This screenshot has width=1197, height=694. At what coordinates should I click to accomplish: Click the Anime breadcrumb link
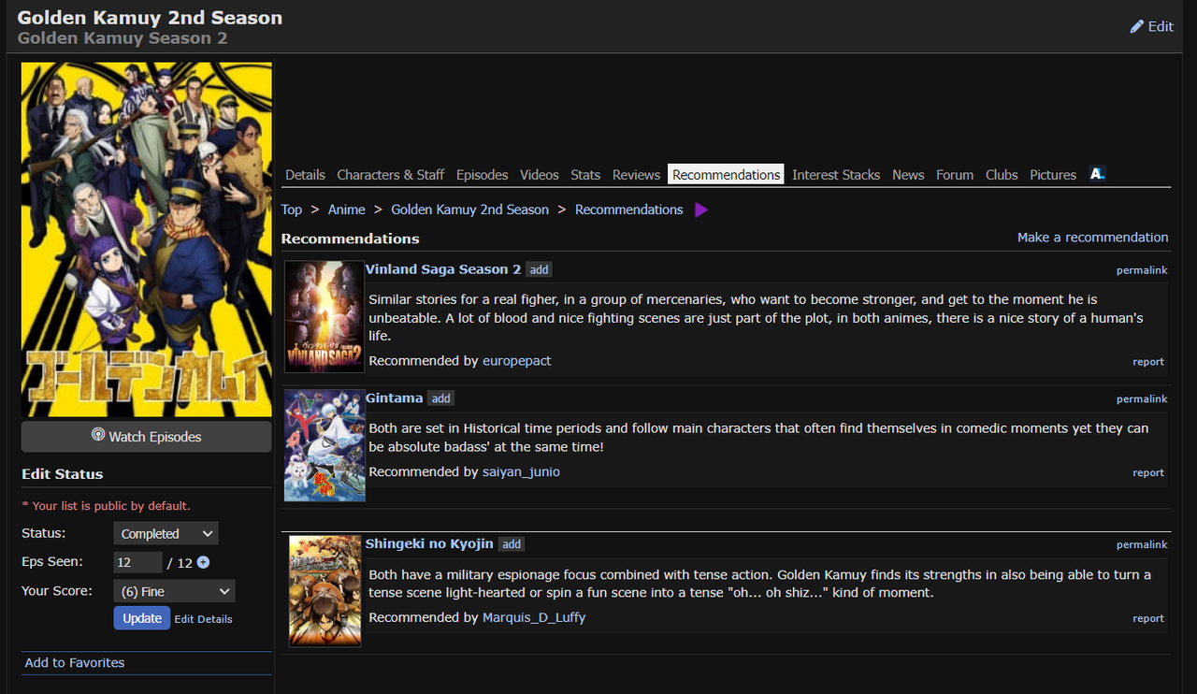click(347, 210)
